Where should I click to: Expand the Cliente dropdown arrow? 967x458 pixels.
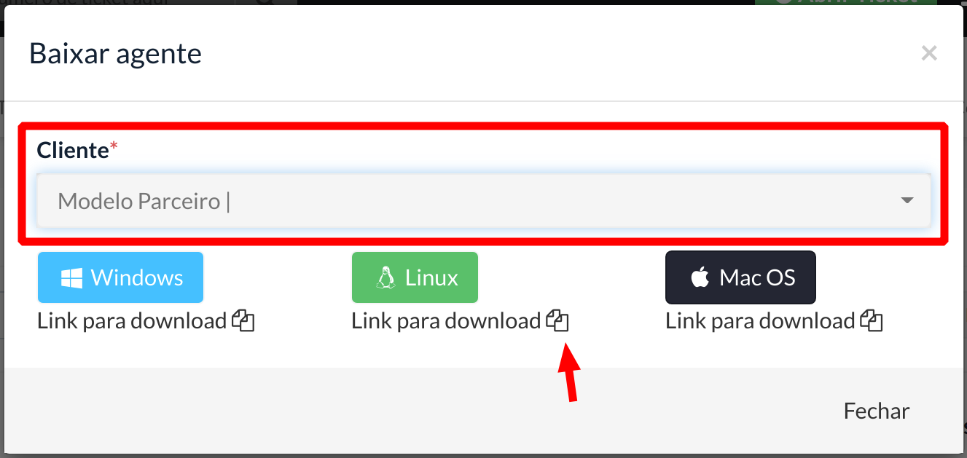[x=907, y=200]
